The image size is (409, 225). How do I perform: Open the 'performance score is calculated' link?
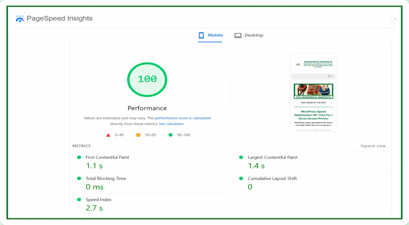(x=183, y=118)
